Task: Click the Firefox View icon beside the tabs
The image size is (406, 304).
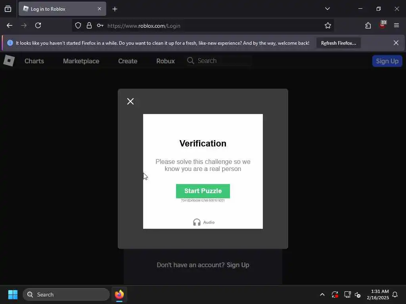Action: click(x=8, y=9)
